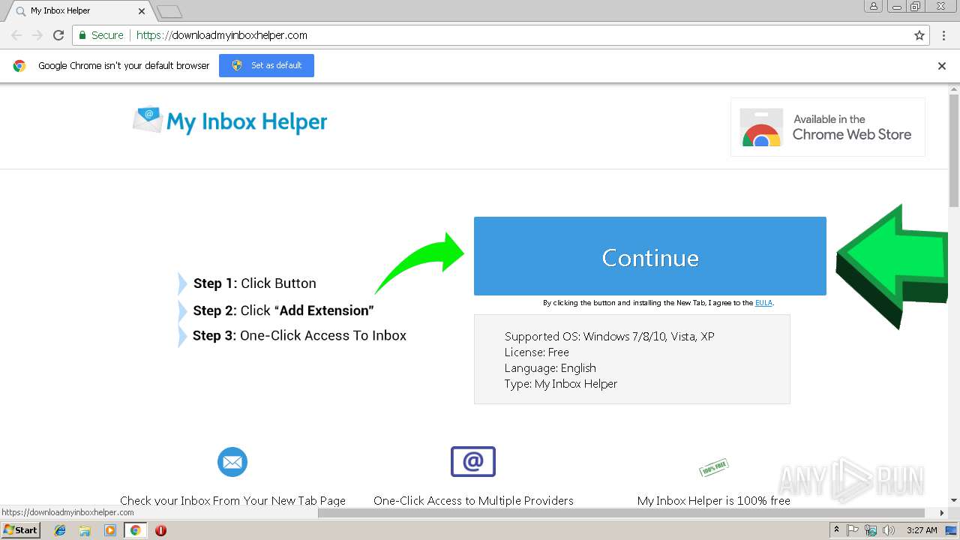Click the My Inbox Helper is 100% free text
Screen dimensions: 960x540
coord(713,500)
